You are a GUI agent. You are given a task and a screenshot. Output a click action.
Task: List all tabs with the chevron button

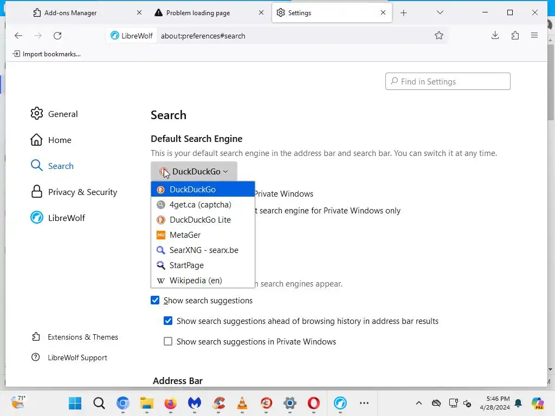tap(440, 13)
